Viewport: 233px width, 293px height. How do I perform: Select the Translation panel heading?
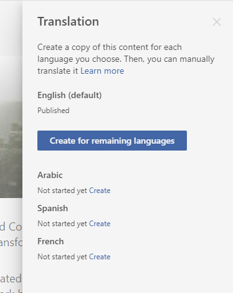pyautogui.click(x=68, y=21)
